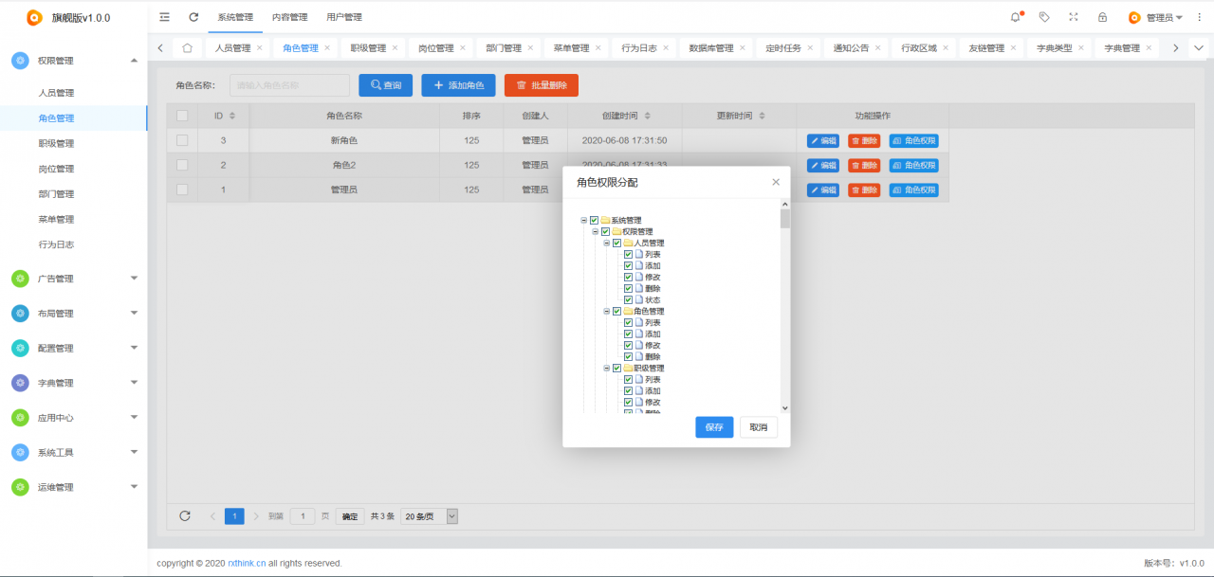
Task: Click the 取消 button in dialog
Action: coord(758,427)
